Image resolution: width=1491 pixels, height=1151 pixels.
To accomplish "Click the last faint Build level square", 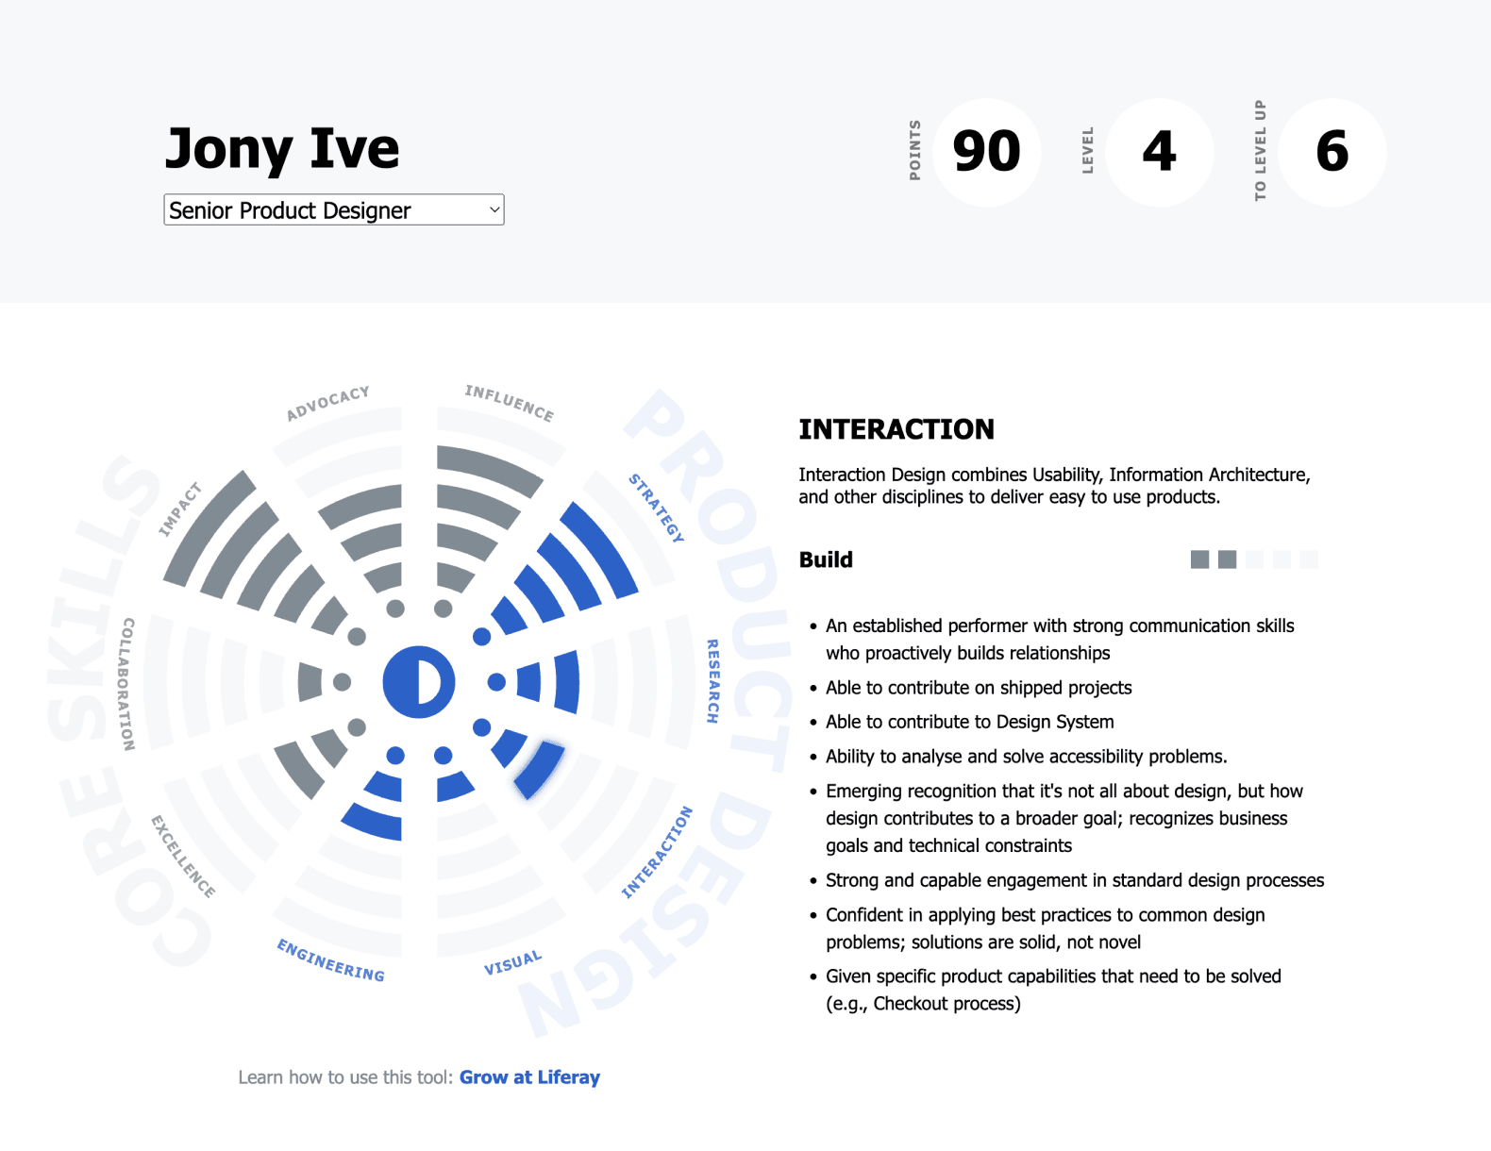I will point(1309,559).
